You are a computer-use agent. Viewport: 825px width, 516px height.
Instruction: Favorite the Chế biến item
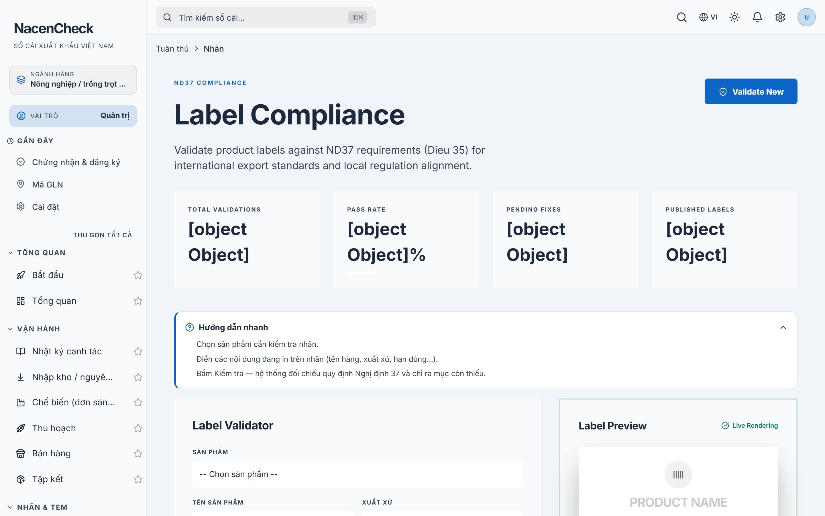138,403
